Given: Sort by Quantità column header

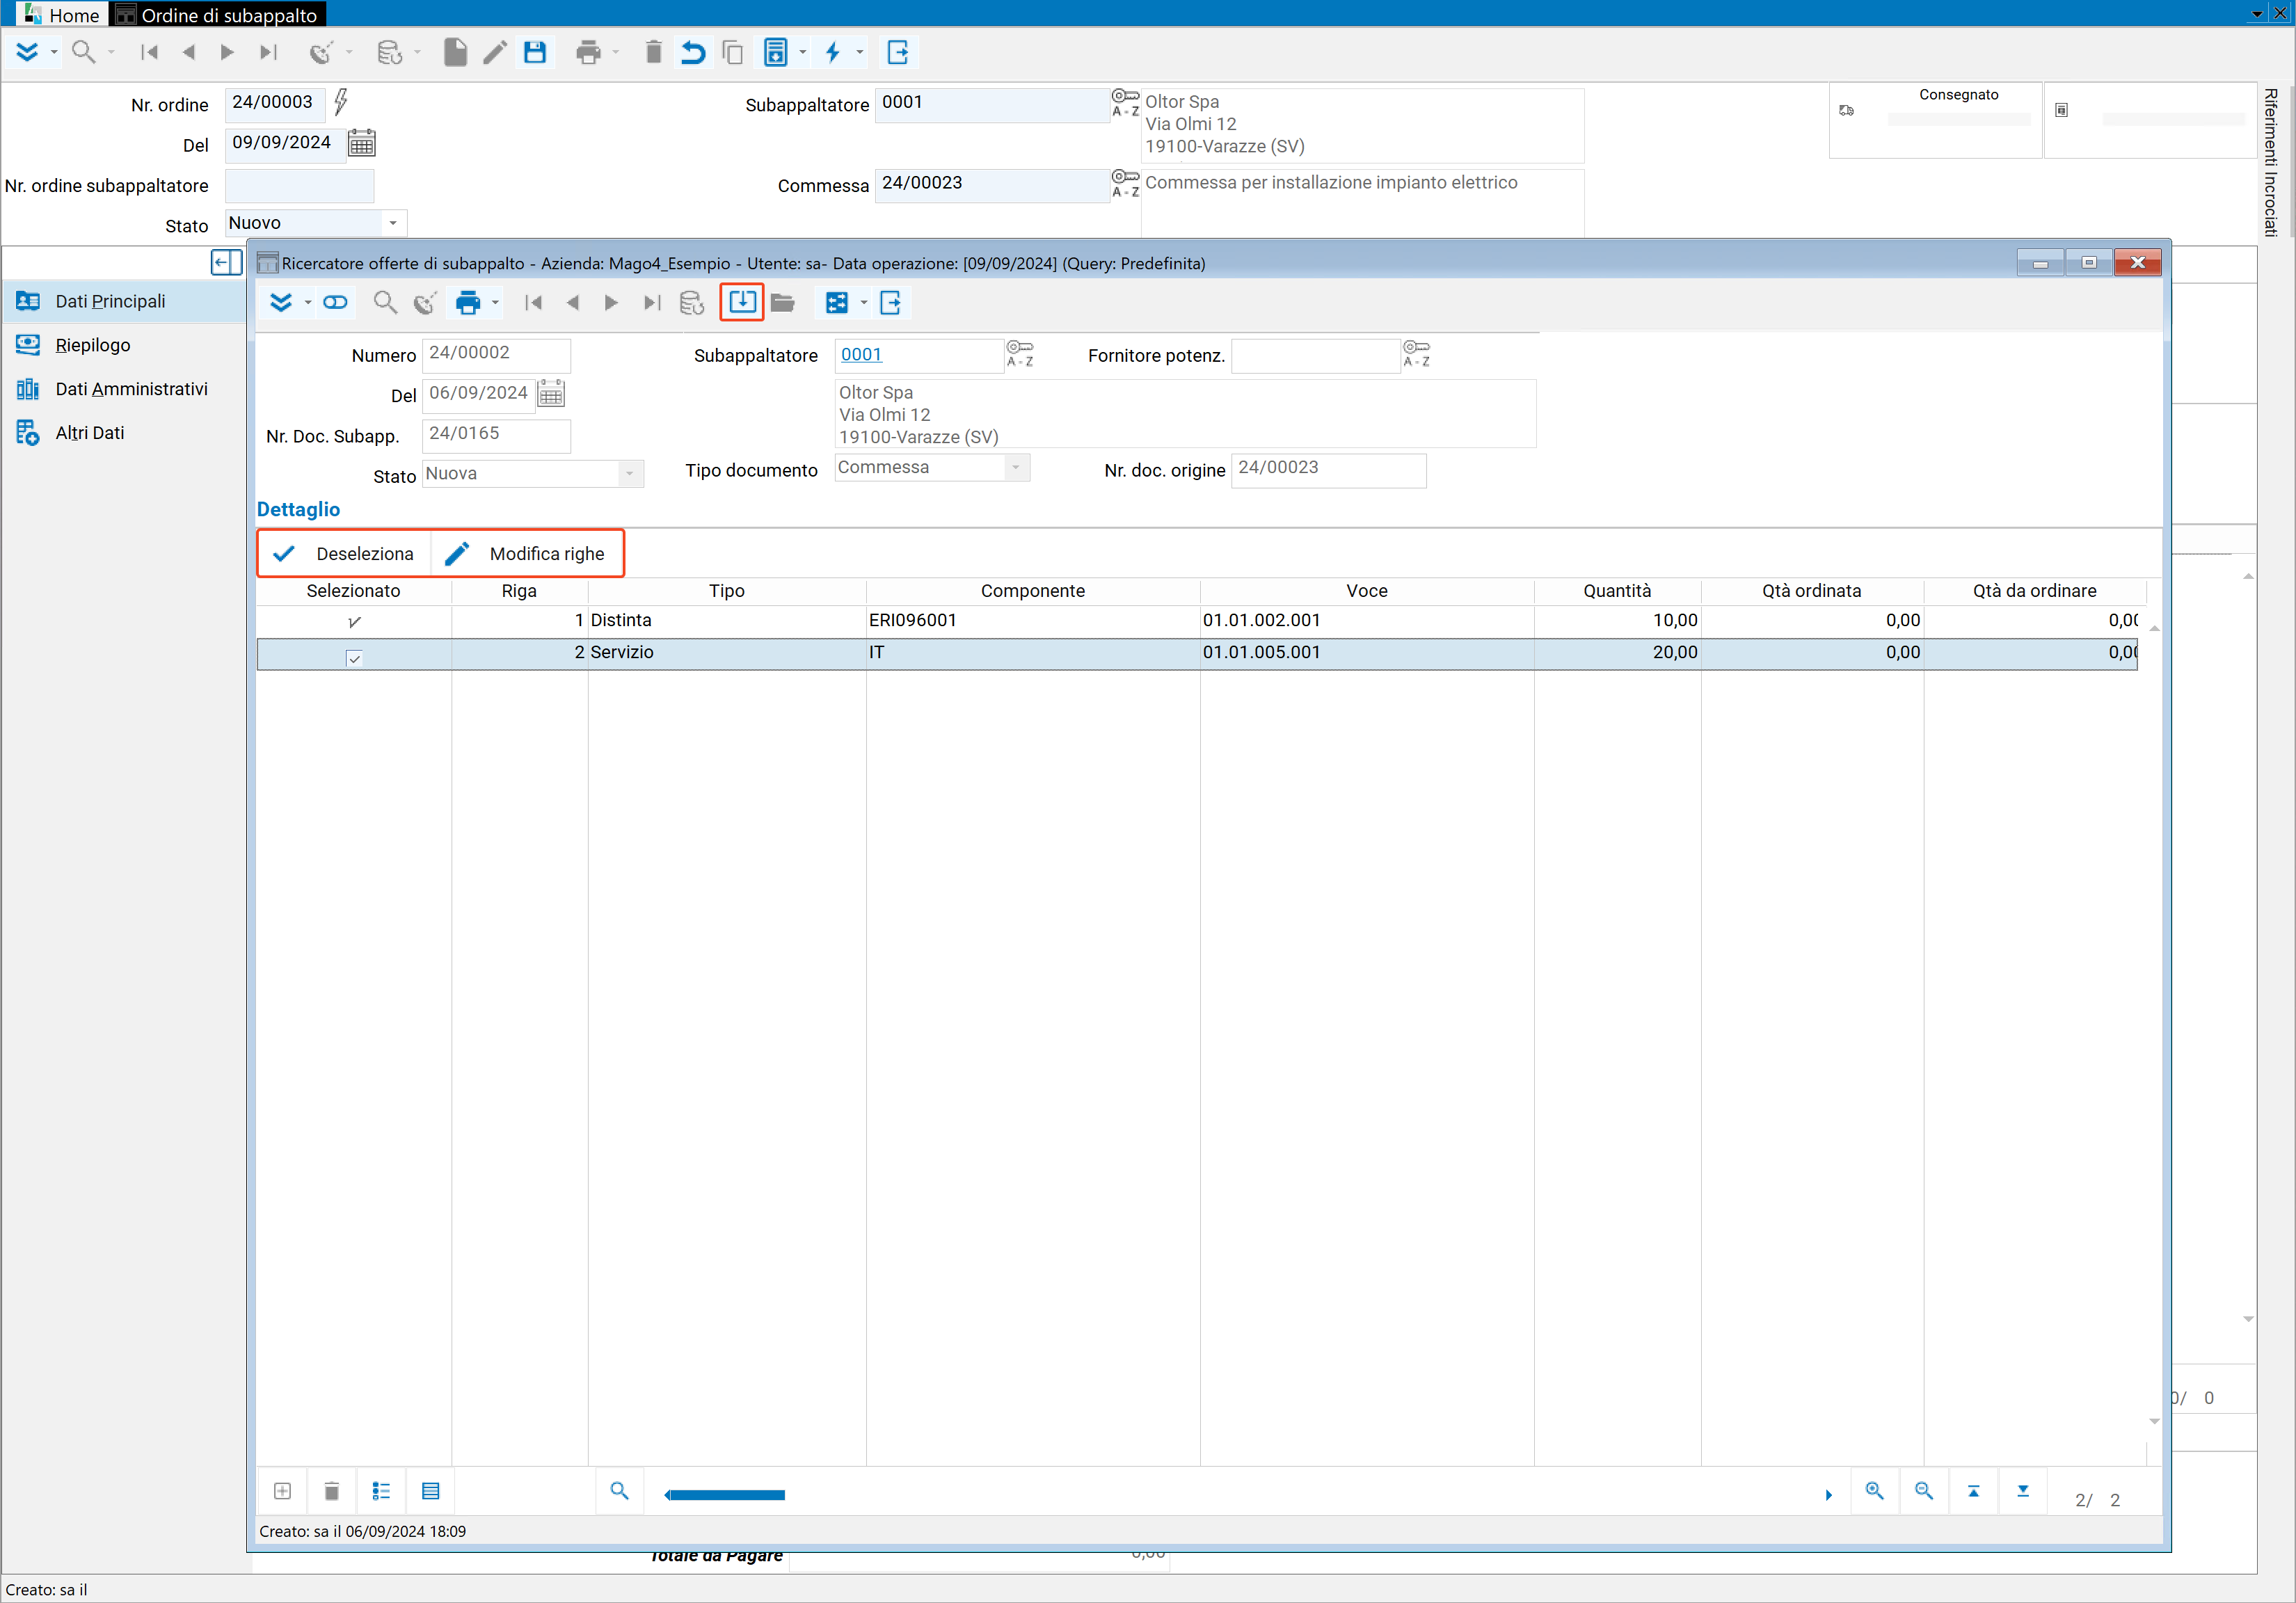Looking at the screenshot, I should [x=1617, y=591].
